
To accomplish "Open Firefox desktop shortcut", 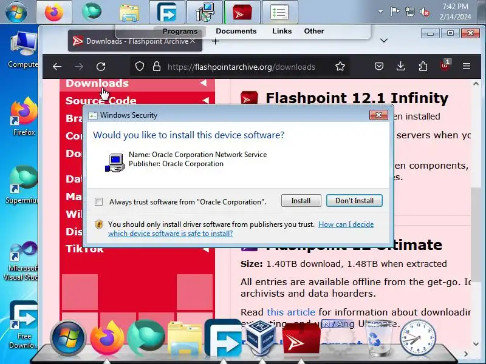I will [x=24, y=117].
